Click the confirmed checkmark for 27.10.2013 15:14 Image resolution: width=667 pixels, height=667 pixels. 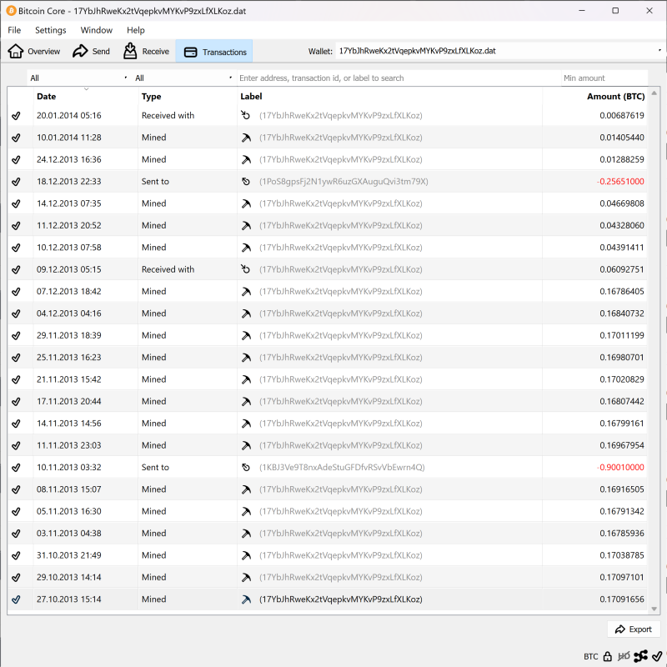[x=16, y=599]
